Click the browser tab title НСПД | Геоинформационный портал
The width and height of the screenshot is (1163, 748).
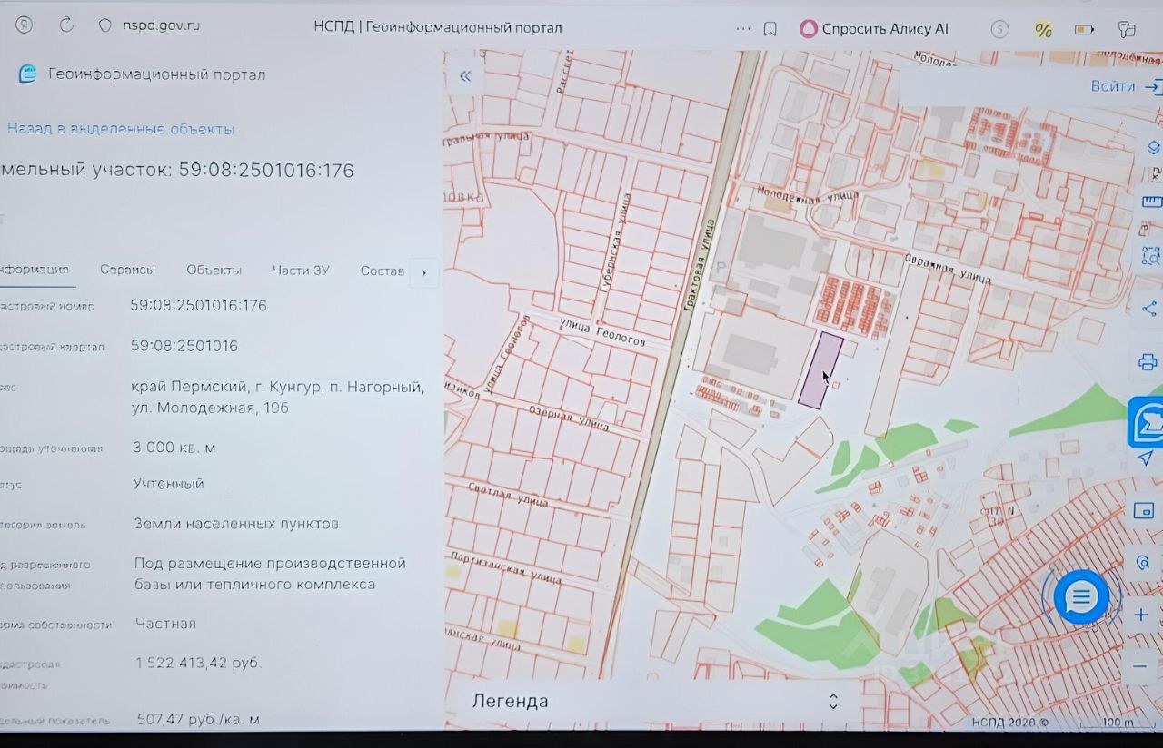(x=438, y=27)
